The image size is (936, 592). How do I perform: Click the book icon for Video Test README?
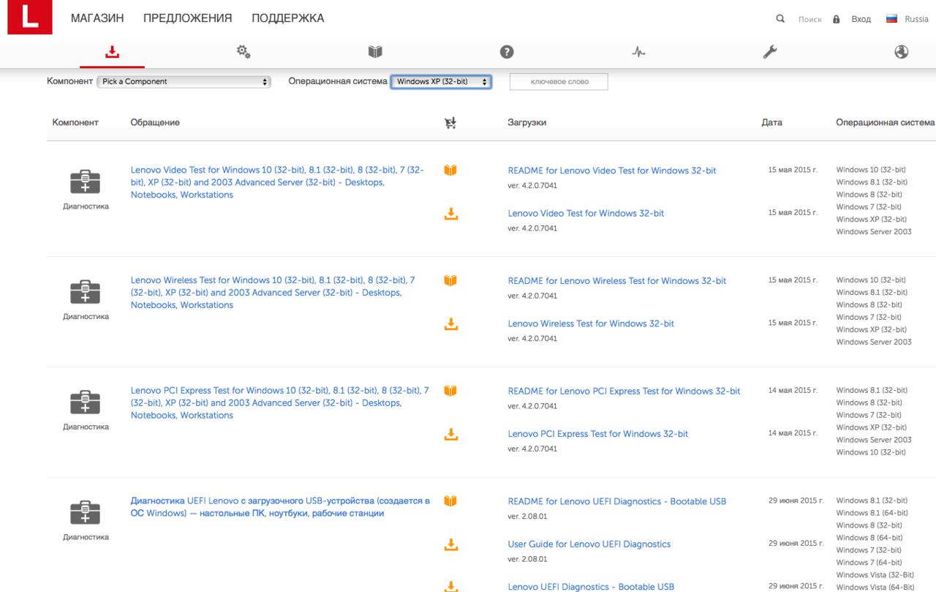point(450,171)
